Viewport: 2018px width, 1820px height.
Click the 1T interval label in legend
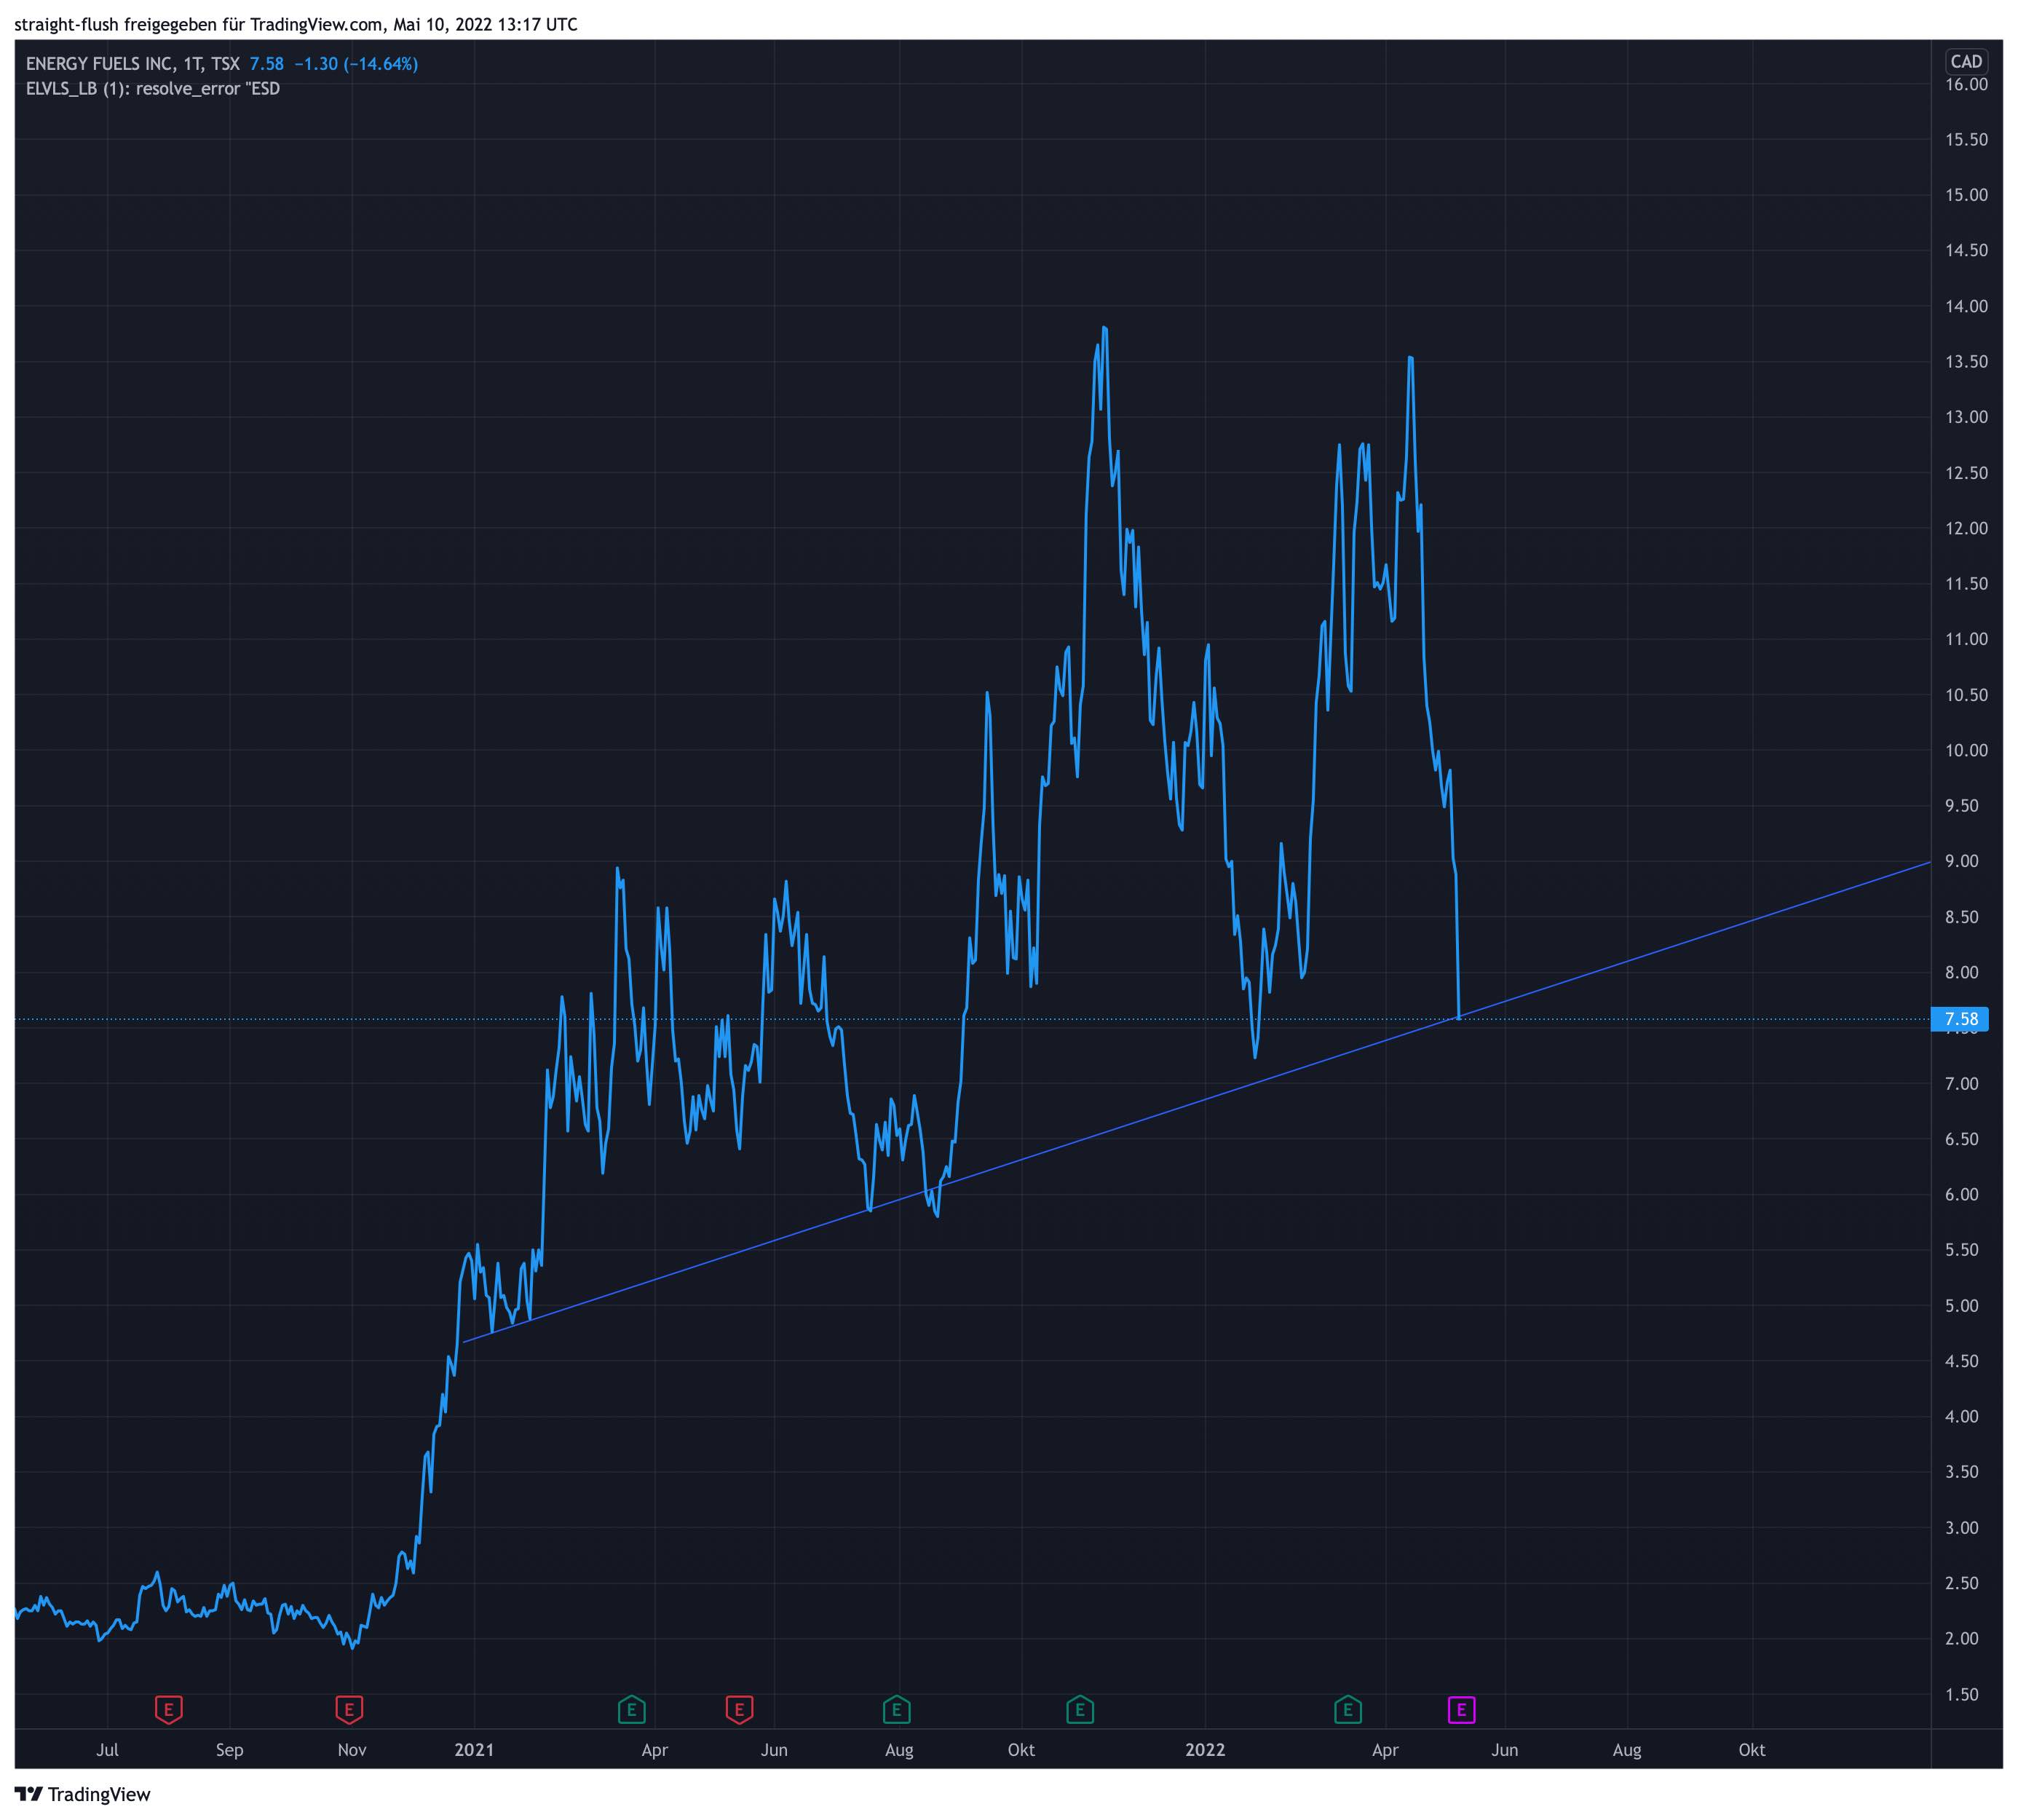tap(192, 64)
